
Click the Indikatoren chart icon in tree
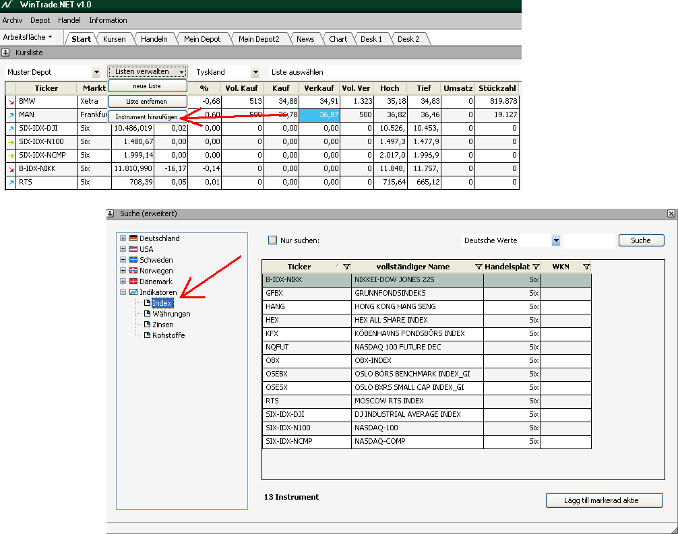(x=133, y=292)
